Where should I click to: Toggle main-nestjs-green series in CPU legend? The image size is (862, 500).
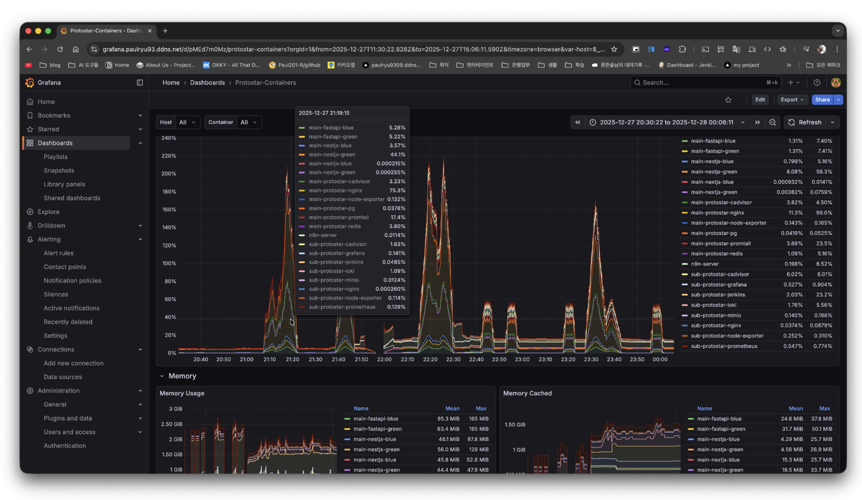713,172
